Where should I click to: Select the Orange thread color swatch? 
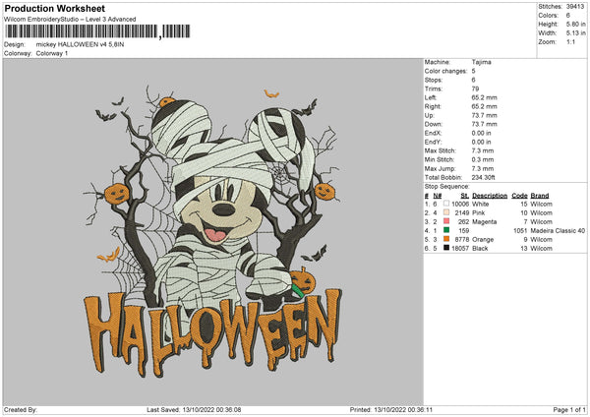pyautogui.click(x=446, y=239)
